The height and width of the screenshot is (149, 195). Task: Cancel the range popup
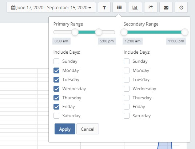88,129
